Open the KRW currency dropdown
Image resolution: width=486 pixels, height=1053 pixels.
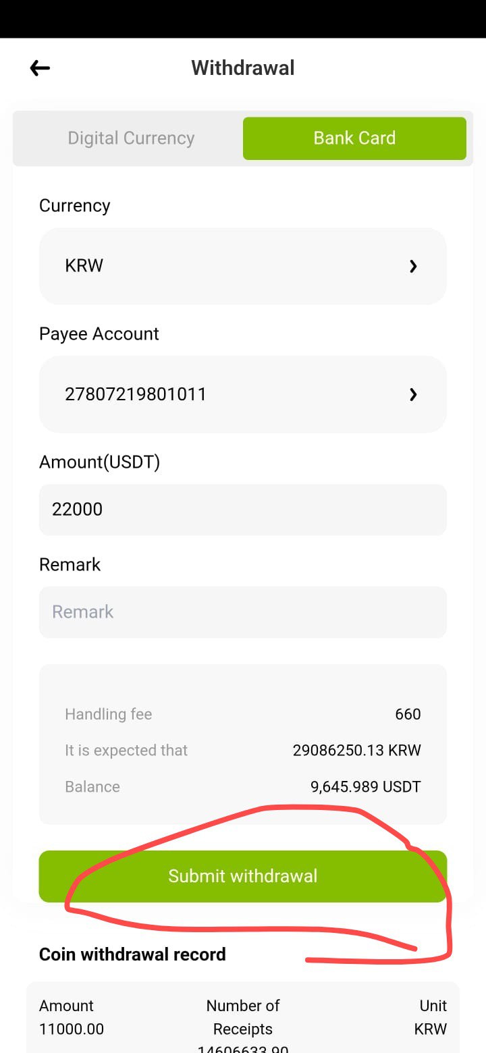pyautogui.click(x=243, y=266)
